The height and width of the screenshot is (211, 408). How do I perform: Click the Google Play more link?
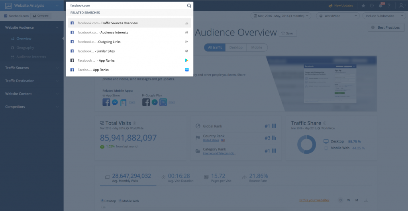[x=172, y=102]
